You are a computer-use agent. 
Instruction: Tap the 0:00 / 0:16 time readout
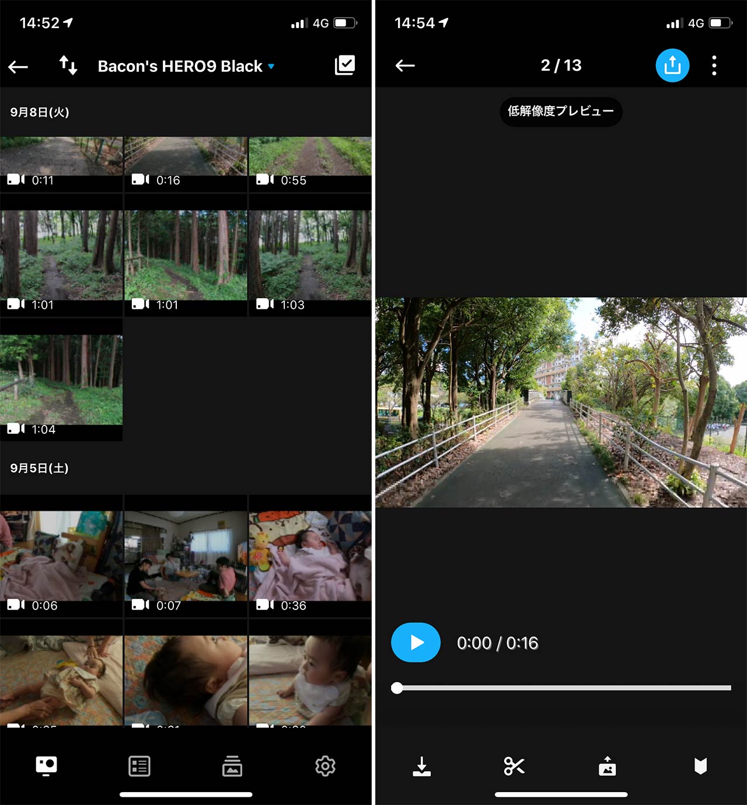point(498,643)
